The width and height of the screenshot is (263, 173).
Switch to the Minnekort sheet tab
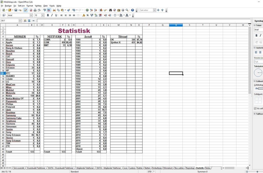tap(168, 168)
